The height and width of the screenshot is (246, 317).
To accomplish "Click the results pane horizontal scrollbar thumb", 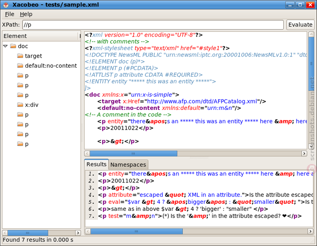I will tap(136, 231).
